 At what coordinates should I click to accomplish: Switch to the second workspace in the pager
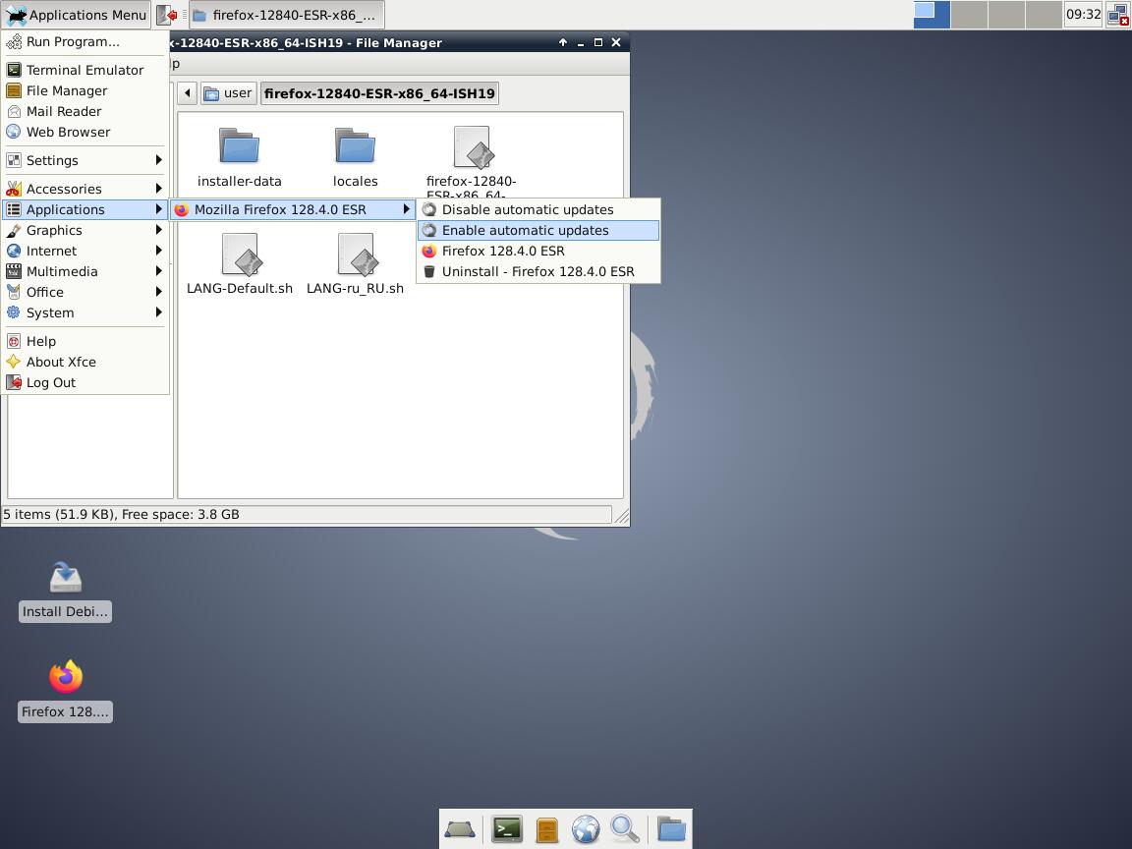pos(969,15)
